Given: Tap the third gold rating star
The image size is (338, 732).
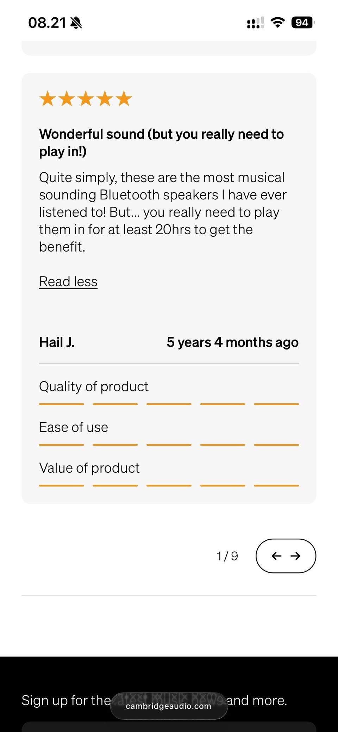Looking at the screenshot, I should pyautogui.click(x=86, y=99).
